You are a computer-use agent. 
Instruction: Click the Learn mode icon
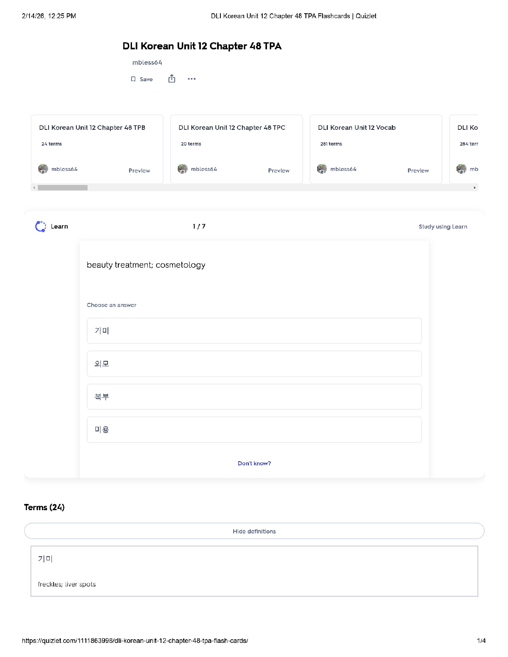click(41, 226)
